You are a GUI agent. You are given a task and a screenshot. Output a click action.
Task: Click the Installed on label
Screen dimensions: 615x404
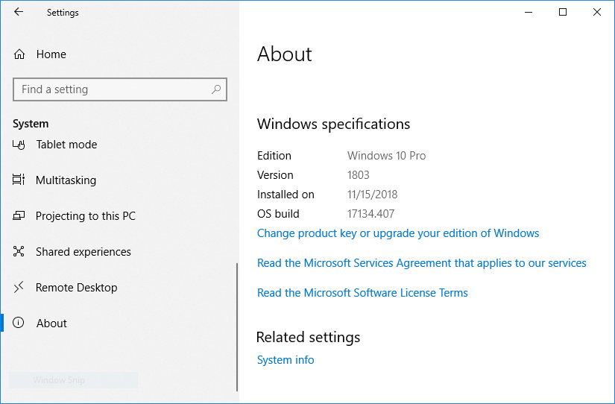[286, 194]
